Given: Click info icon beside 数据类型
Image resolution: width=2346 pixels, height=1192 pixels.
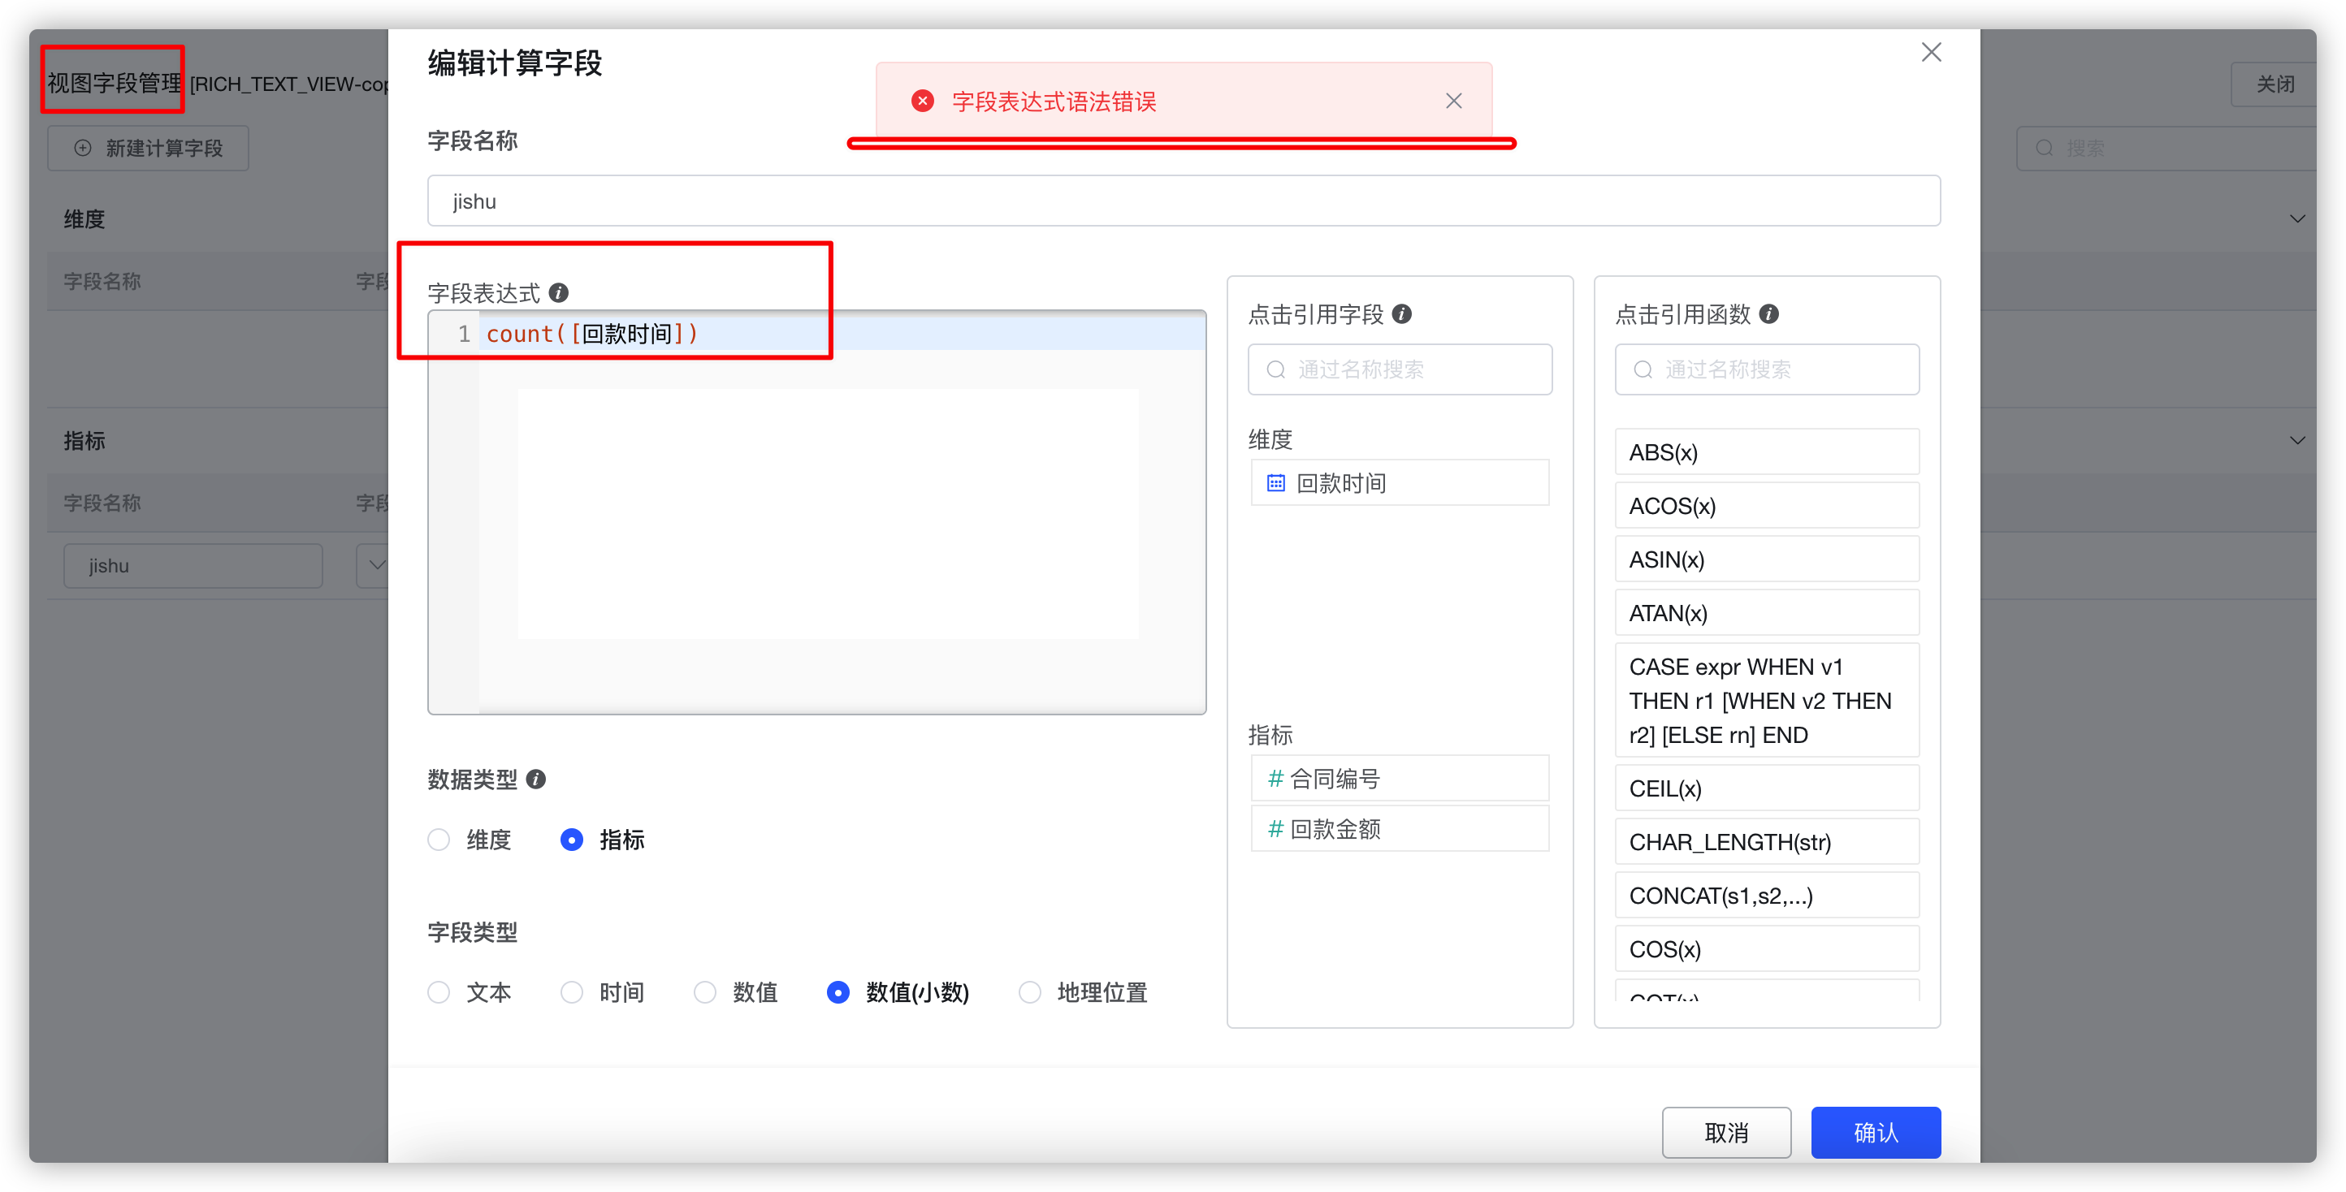Looking at the screenshot, I should tap(536, 780).
